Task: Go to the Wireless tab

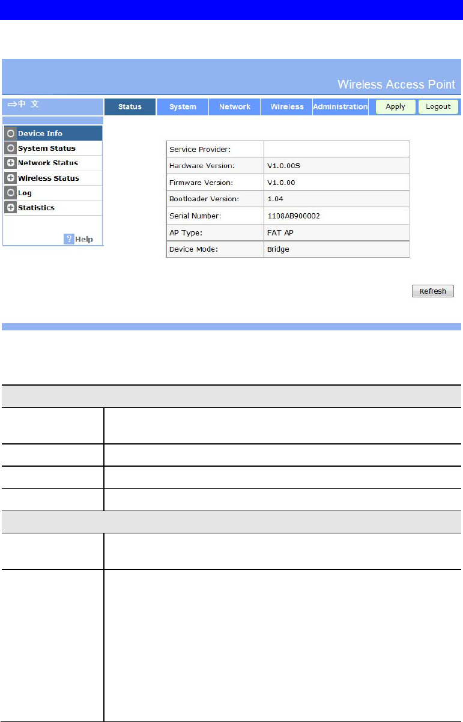Action: coord(287,107)
